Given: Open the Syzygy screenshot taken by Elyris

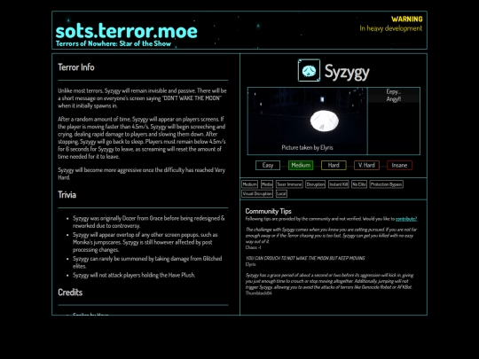Looking at the screenshot, I should (307, 121).
